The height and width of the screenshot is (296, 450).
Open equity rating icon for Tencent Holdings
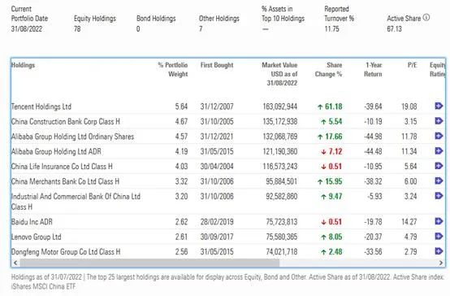pyautogui.click(x=439, y=106)
